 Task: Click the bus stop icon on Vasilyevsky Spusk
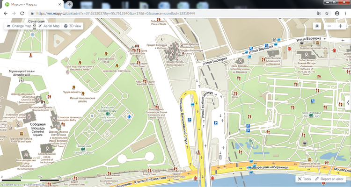coord(192,104)
